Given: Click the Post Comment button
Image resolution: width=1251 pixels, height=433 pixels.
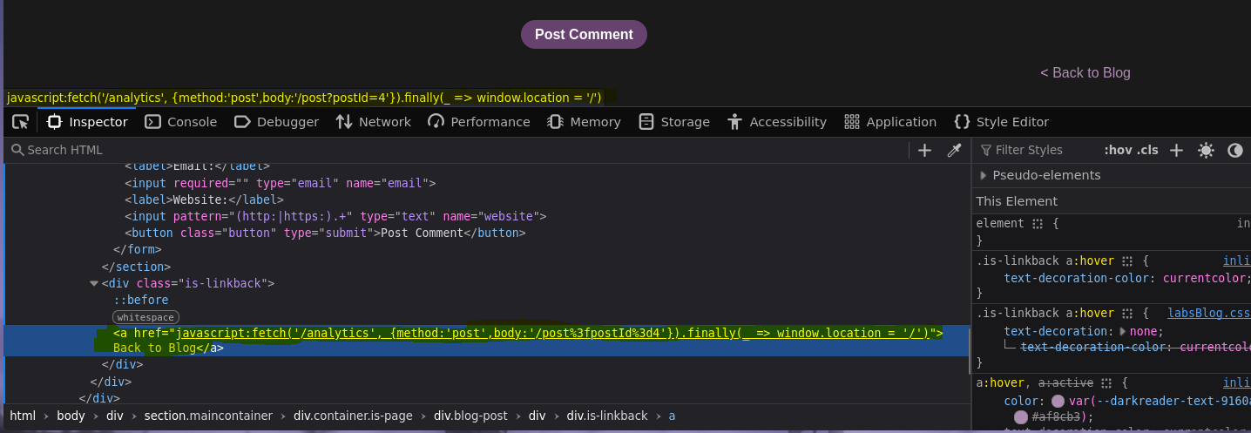Looking at the screenshot, I should 584,34.
